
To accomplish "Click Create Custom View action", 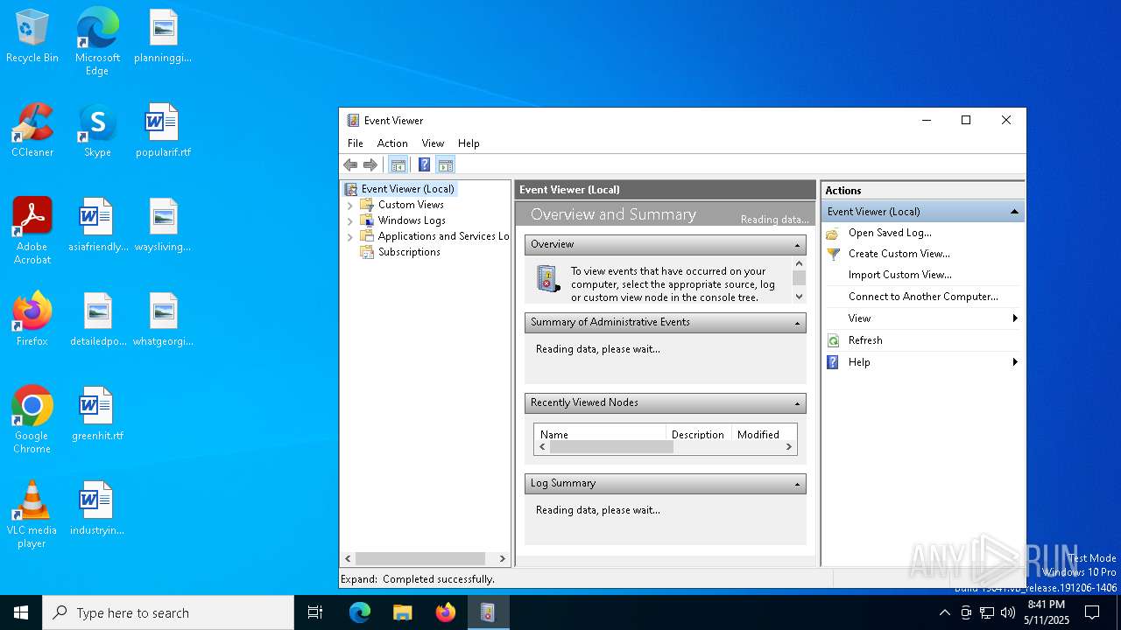I will (899, 254).
